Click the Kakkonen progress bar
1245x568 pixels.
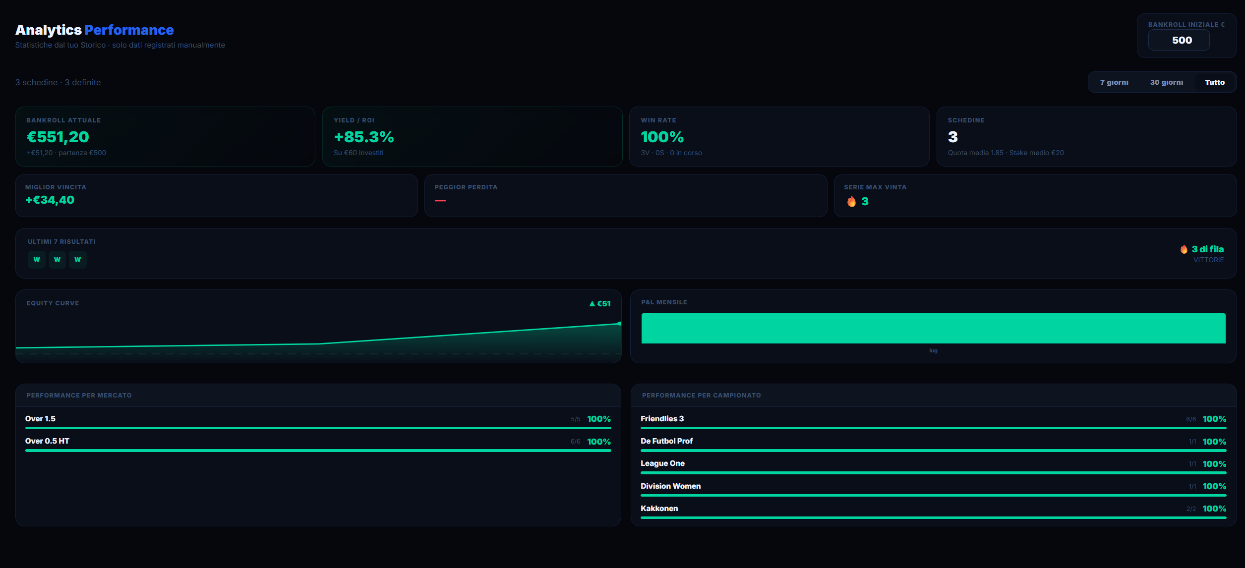click(x=933, y=517)
